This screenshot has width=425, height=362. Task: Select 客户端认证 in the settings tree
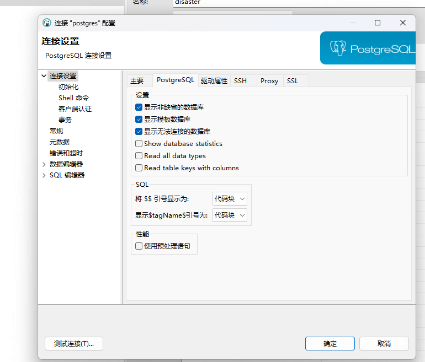tap(75, 109)
